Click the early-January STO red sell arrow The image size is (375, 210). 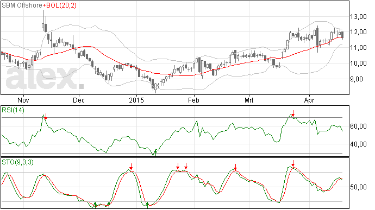coord(131,166)
